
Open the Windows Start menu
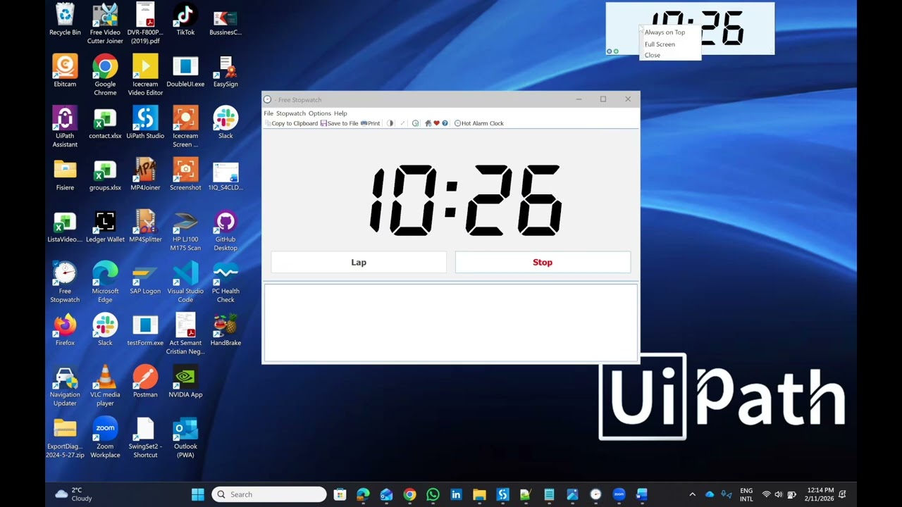coord(198,494)
